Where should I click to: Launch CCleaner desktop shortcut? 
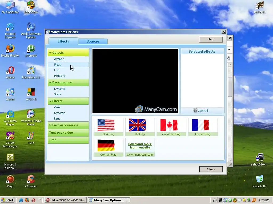coord(31,181)
